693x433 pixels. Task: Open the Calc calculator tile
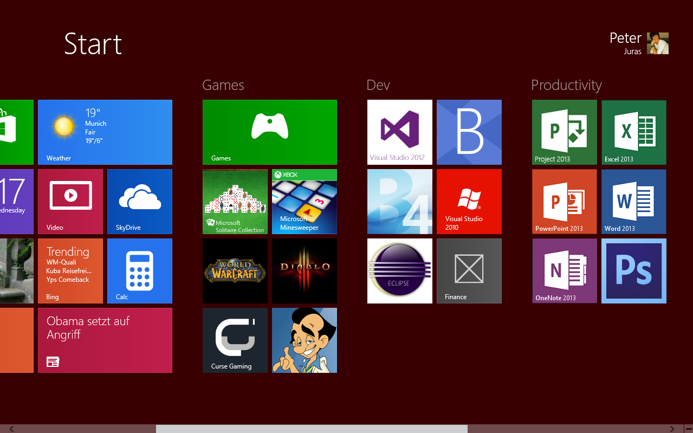140,271
